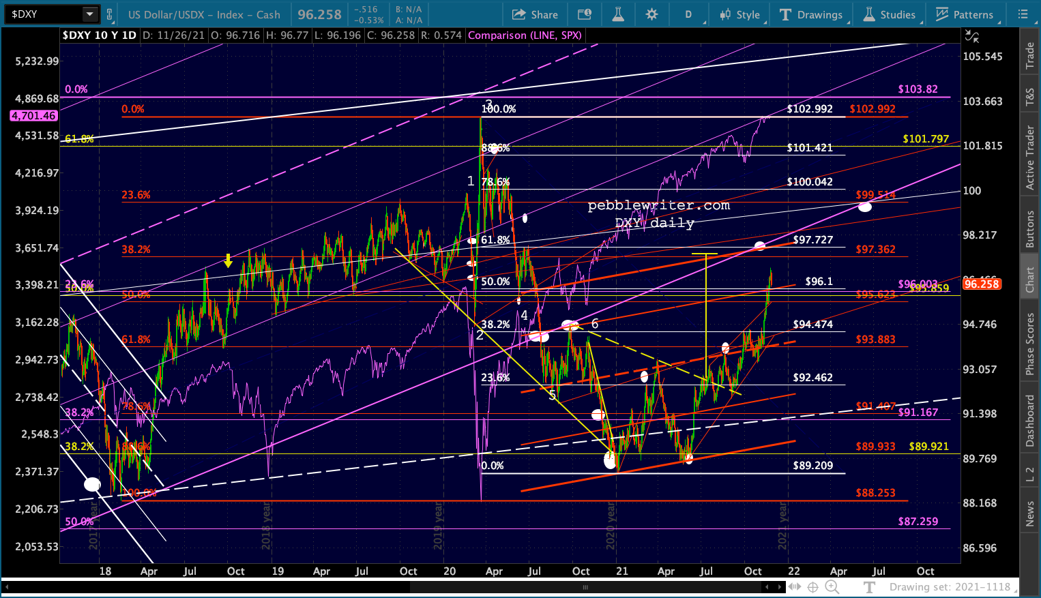This screenshot has width=1041, height=598.
Task: Open the Drawings menu button
Action: click(x=811, y=14)
